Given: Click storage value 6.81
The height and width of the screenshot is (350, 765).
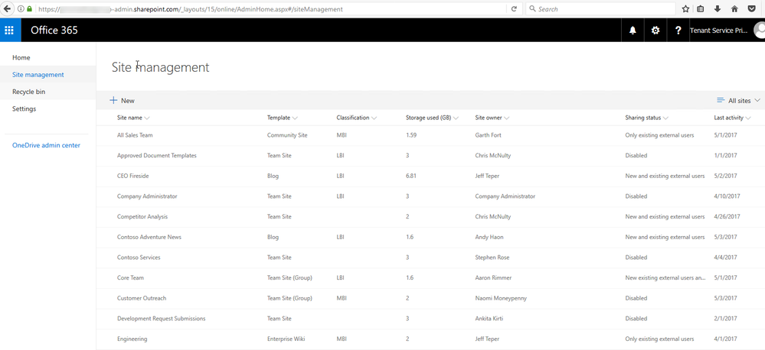Looking at the screenshot, I should pos(410,176).
